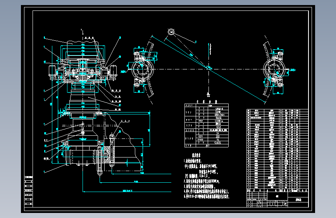Click the revision strip on the left border
Viewport: 336px width, 218px height.
pos(29,191)
